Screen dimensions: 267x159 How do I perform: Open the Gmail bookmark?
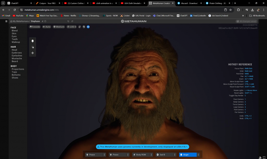pos(6,16)
